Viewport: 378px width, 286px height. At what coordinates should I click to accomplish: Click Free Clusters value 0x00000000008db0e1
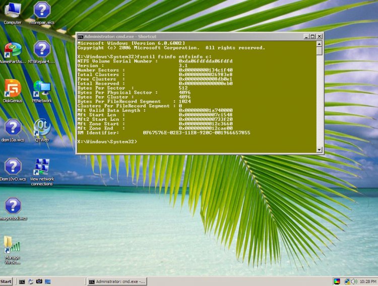click(206, 79)
